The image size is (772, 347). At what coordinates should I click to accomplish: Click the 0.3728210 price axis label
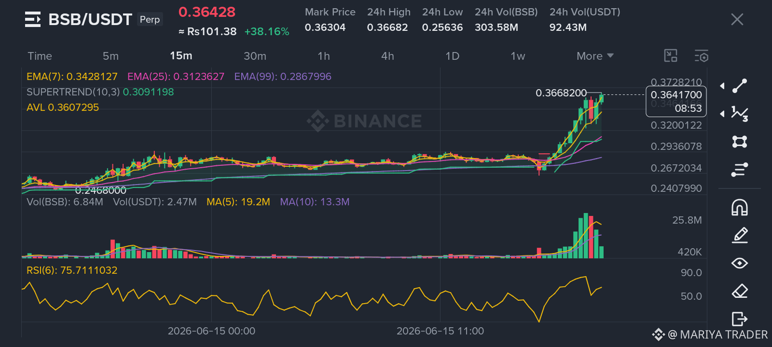676,82
